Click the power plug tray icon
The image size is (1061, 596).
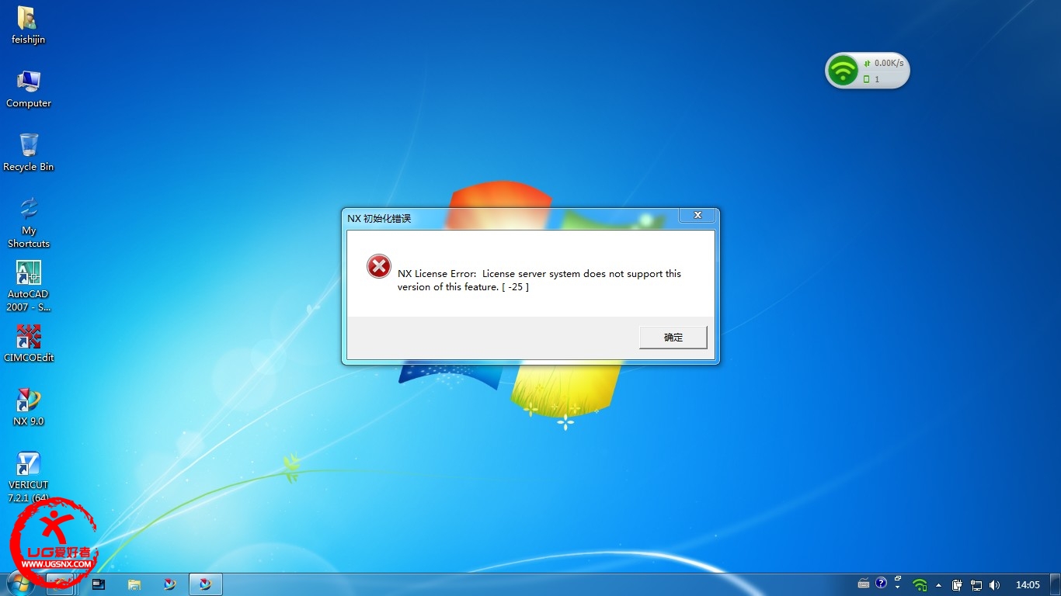click(x=958, y=584)
